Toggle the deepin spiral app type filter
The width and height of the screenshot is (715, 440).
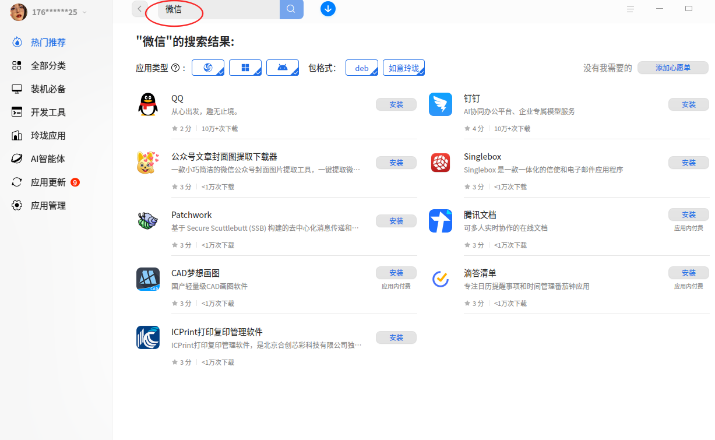pos(208,68)
